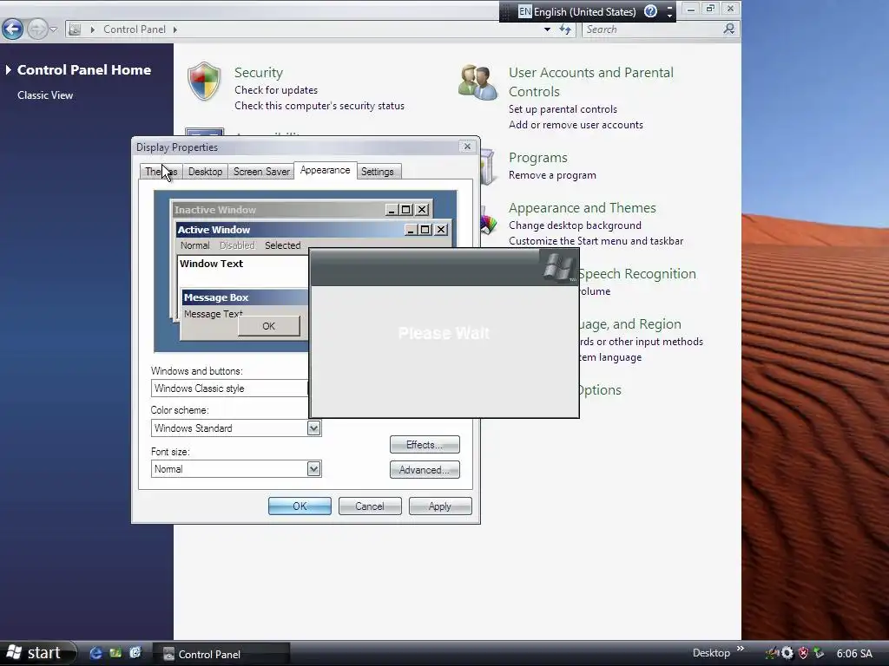This screenshot has height=666, width=889.
Task: Click the magnifying glass search icon
Action: 729,29
